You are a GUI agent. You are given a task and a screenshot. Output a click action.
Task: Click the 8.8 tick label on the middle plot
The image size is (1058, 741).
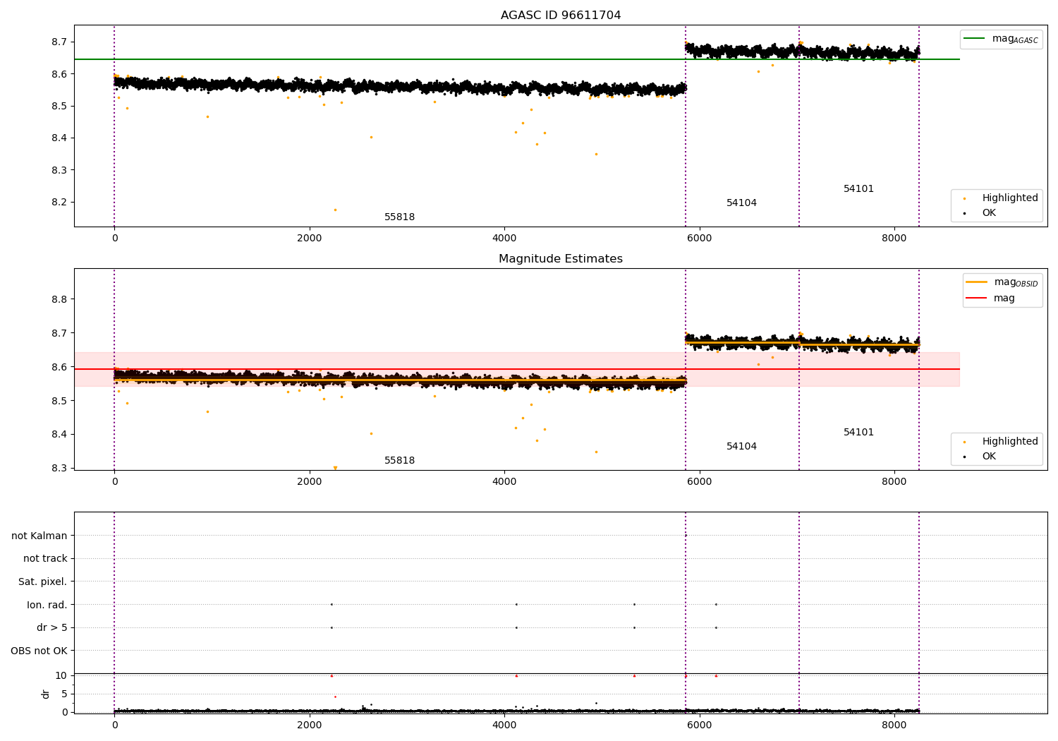pos(59,299)
